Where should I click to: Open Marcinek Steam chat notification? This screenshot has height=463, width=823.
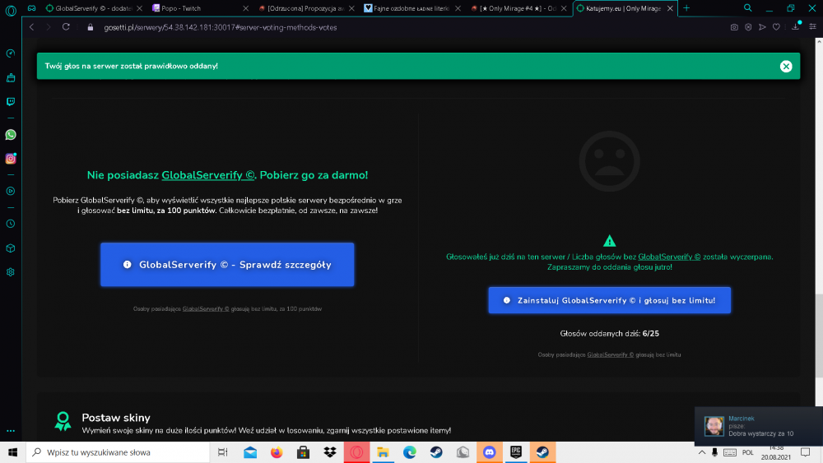coord(759,426)
